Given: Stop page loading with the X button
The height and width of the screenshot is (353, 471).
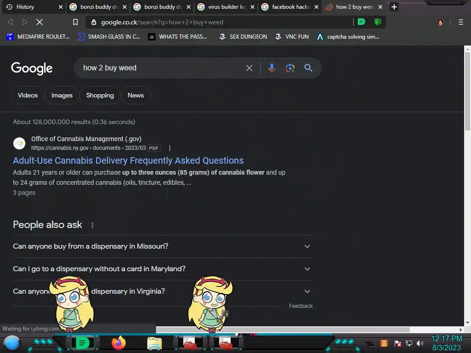Looking at the screenshot, I should tap(40, 22).
